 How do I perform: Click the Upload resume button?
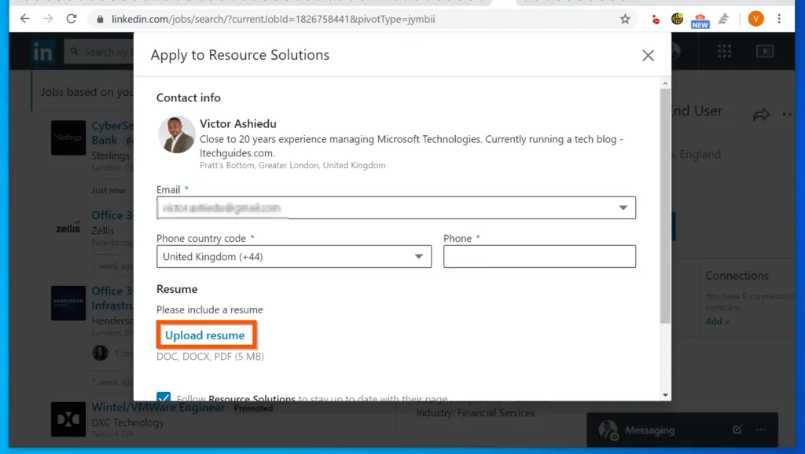click(206, 335)
